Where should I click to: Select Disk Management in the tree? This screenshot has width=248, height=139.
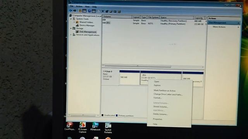click(x=88, y=32)
